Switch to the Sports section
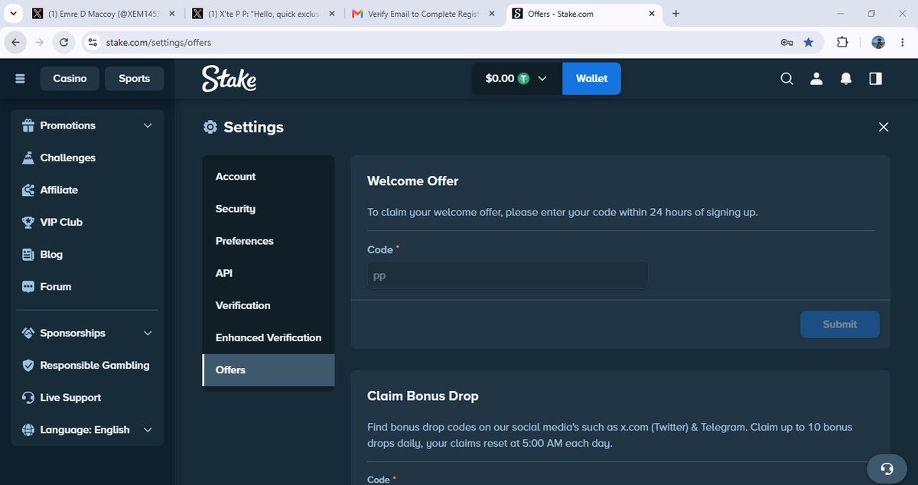This screenshot has width=918, height=485. [134, 79]
